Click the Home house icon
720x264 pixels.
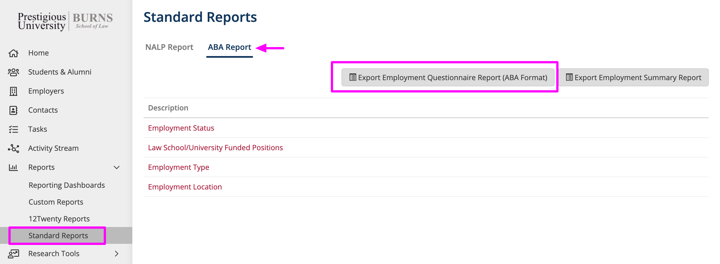click(13, 53)
